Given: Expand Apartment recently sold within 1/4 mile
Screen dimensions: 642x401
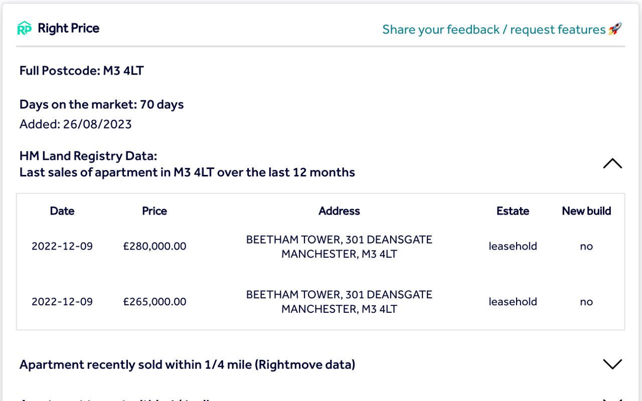Looking at the screenshot, I should coord(612,364).
